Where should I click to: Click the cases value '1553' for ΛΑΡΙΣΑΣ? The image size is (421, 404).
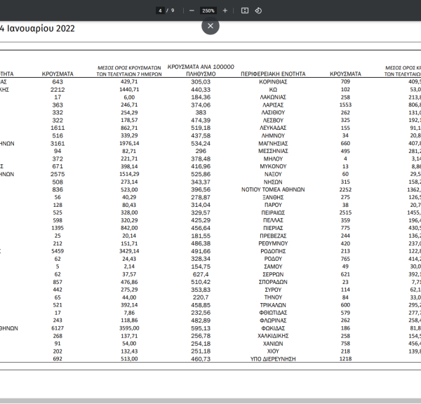tap(345, 105)
